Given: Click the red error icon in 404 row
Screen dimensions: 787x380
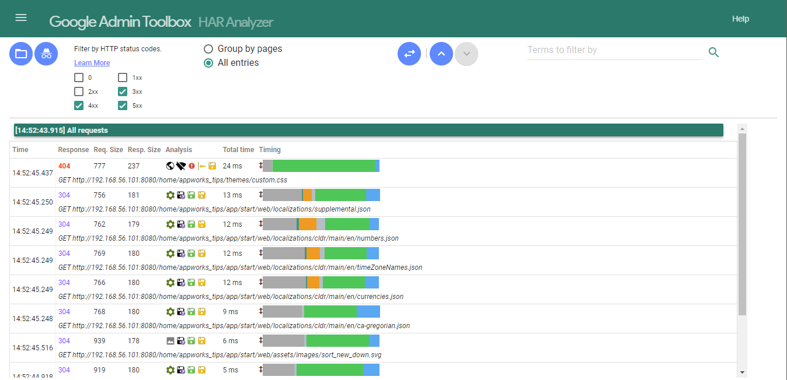Looking at the screenshot, I should (x=191, y=166).
